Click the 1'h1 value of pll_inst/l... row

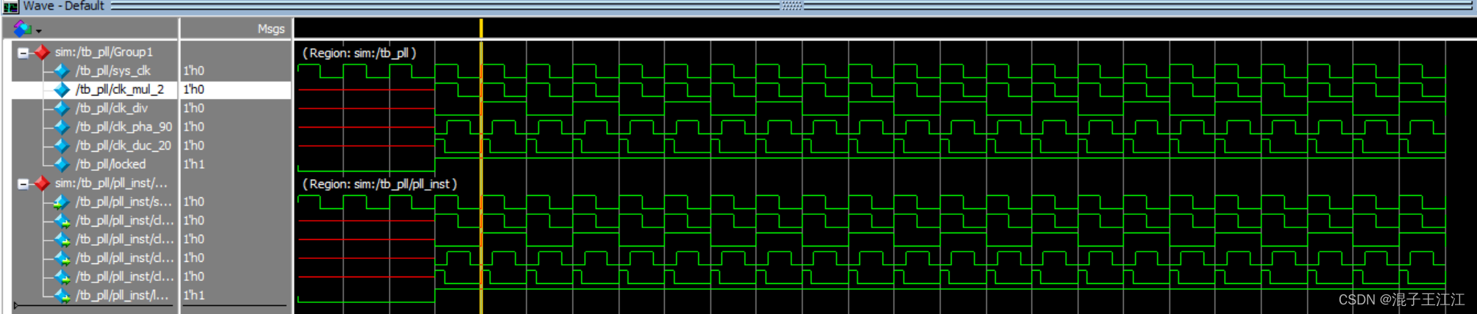(193, 295)
